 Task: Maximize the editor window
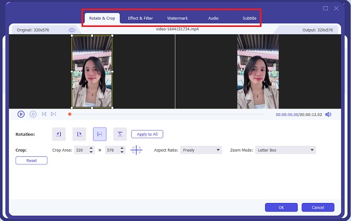tap(325, 9)
